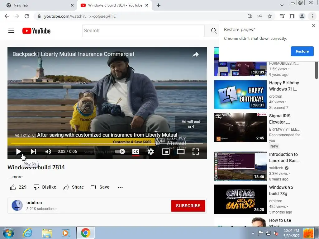Open the YouTube hamburger guide menu
Image resolution: width=319 pixels, height=239 pixels.
[x=11, y=31]
